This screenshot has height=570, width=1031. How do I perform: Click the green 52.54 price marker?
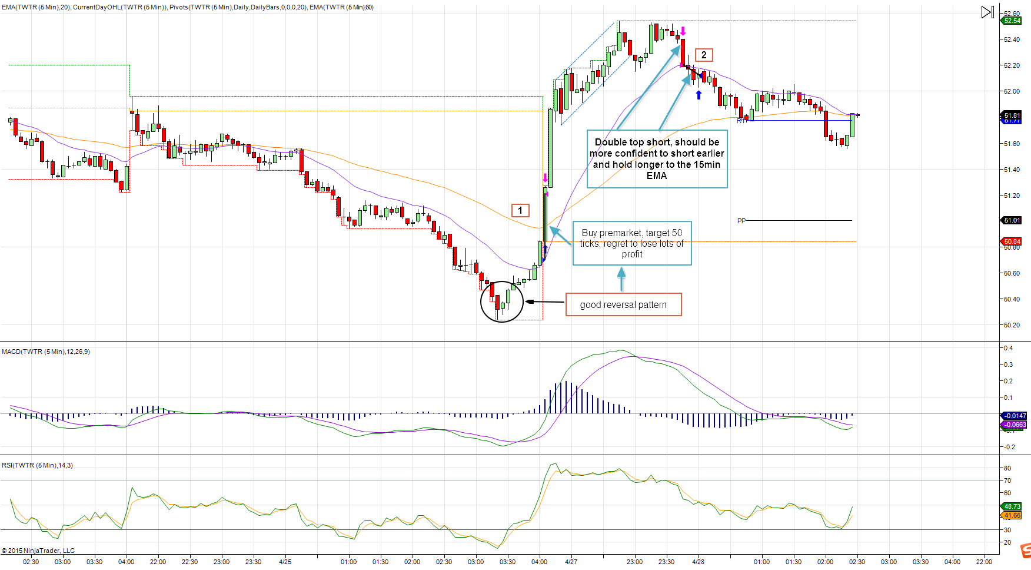click(x=1012, y=21)
